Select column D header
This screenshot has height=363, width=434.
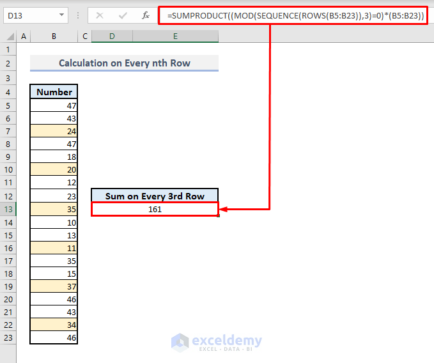[112, 36]
